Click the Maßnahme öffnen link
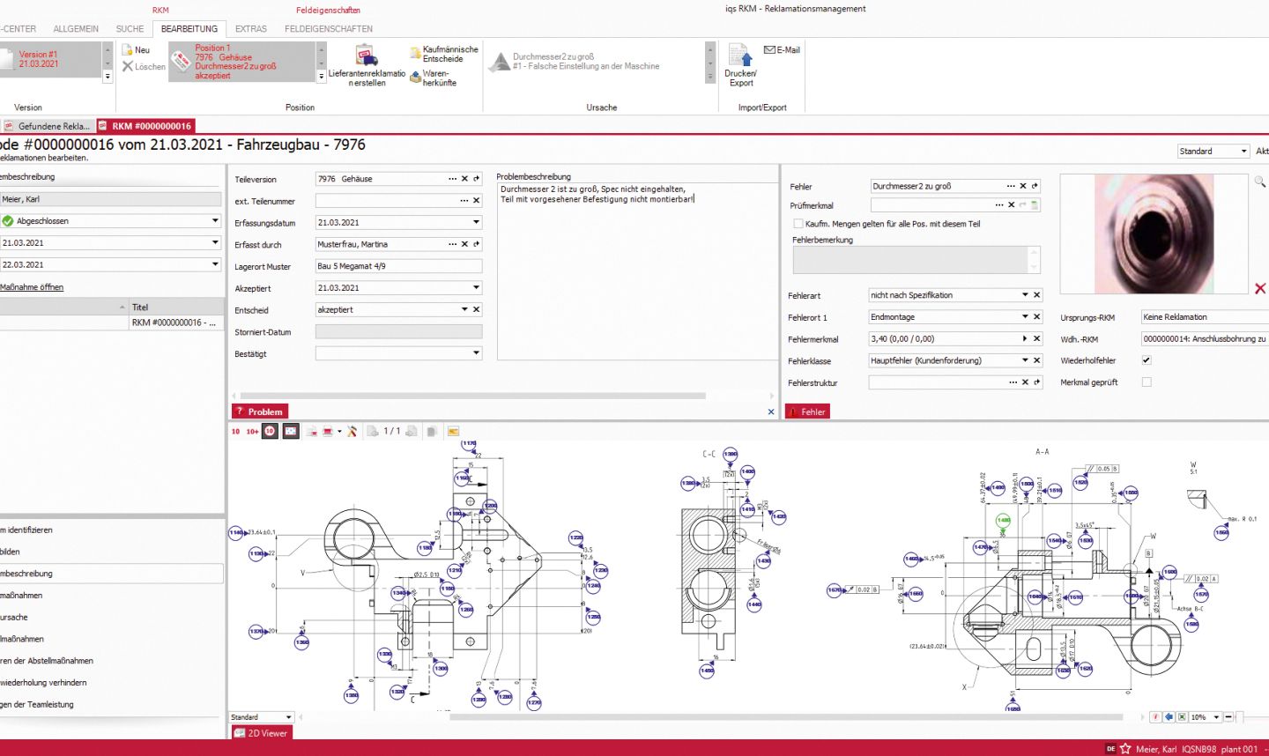Viewport: 1269px width, 756px height. (32, 287)
